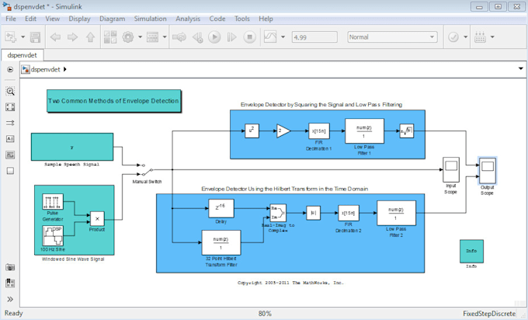Click the Screenshot camera palette icon
Viewport: 528px width, 320px height.
pos(10,267)
